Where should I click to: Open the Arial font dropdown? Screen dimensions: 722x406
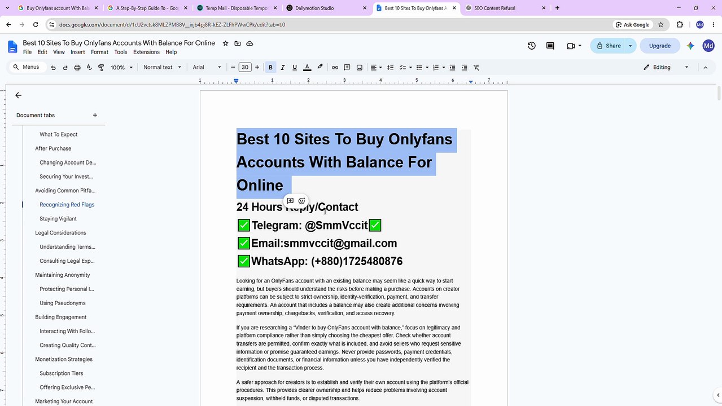click(x=207, y=68)
